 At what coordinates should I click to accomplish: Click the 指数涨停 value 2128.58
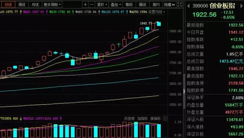pyautogui.click(x=236, y=83)
